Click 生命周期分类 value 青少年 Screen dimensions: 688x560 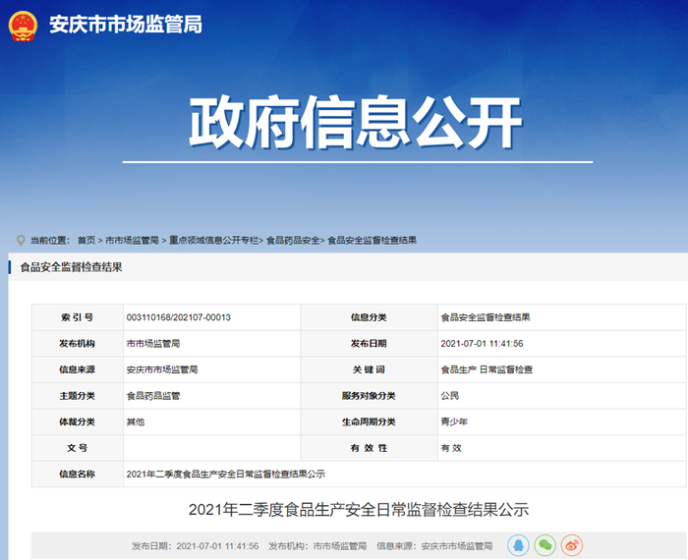pos(454,421)
